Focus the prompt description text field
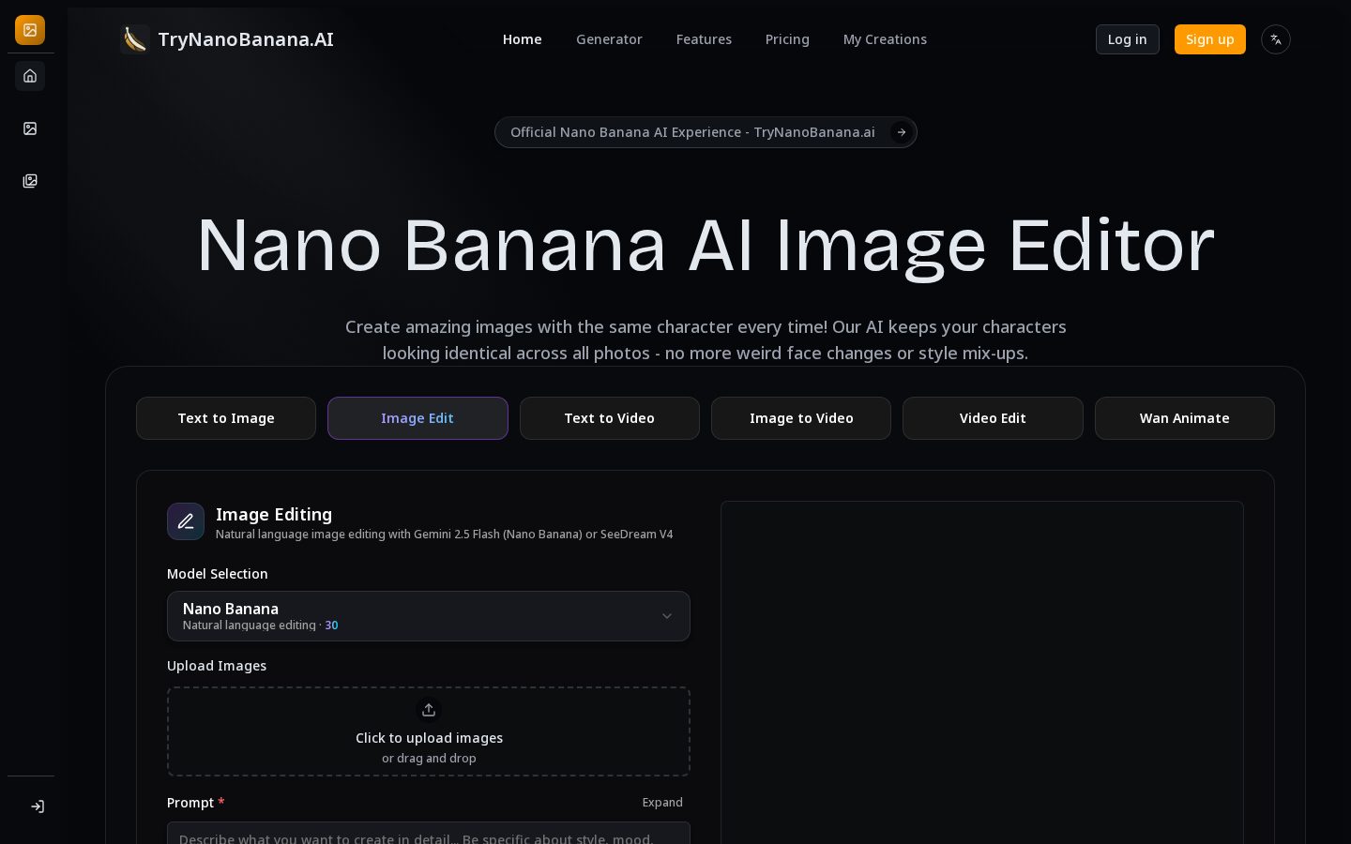 (x=429, y=834)
